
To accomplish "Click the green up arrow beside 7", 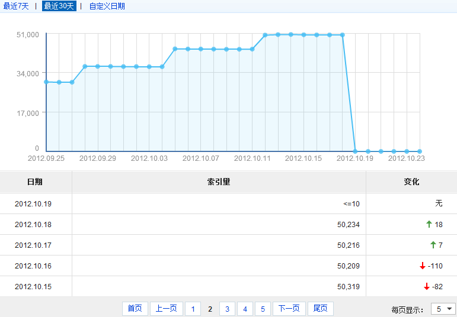I will click(x=433, y=245).
